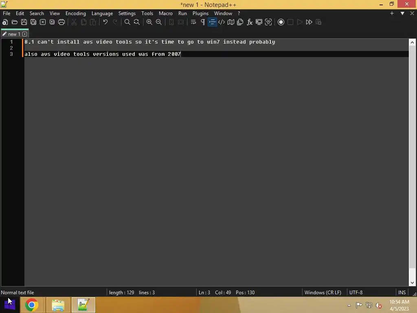Click UTF-8 encoding in status bar

[x=356, y=293]
